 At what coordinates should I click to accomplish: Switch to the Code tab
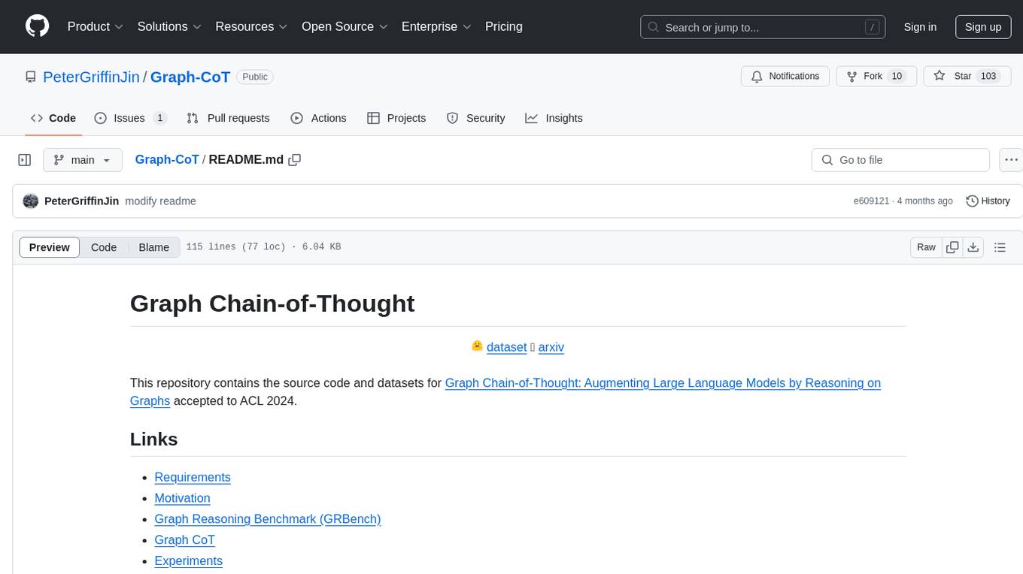click(x=53, y=118)
